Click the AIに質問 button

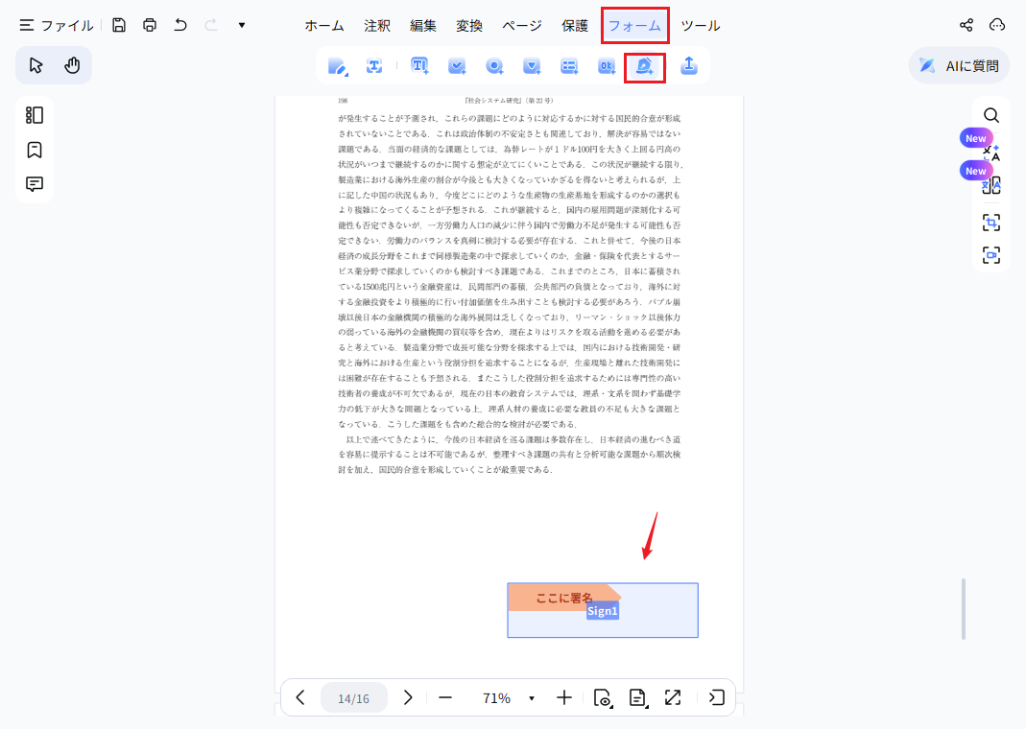[x=959, y=65]
